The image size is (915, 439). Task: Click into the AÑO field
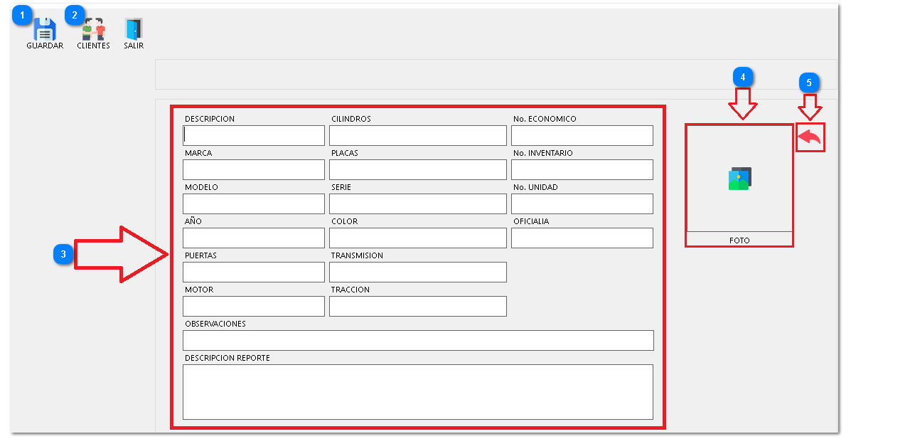click(254, 238)
